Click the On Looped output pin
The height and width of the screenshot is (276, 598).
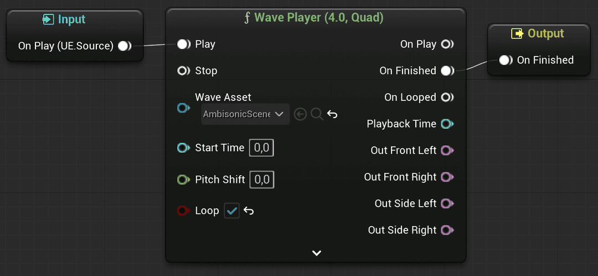pos(447,98)
